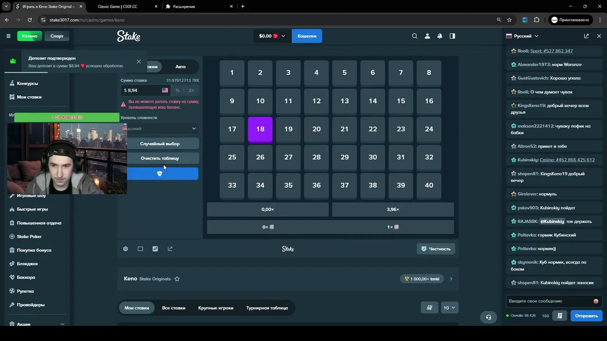Image resolution: width=607 pixels, height=341 pixels.
Task: Open emoji picker in chat
Action: coord(596,301)
